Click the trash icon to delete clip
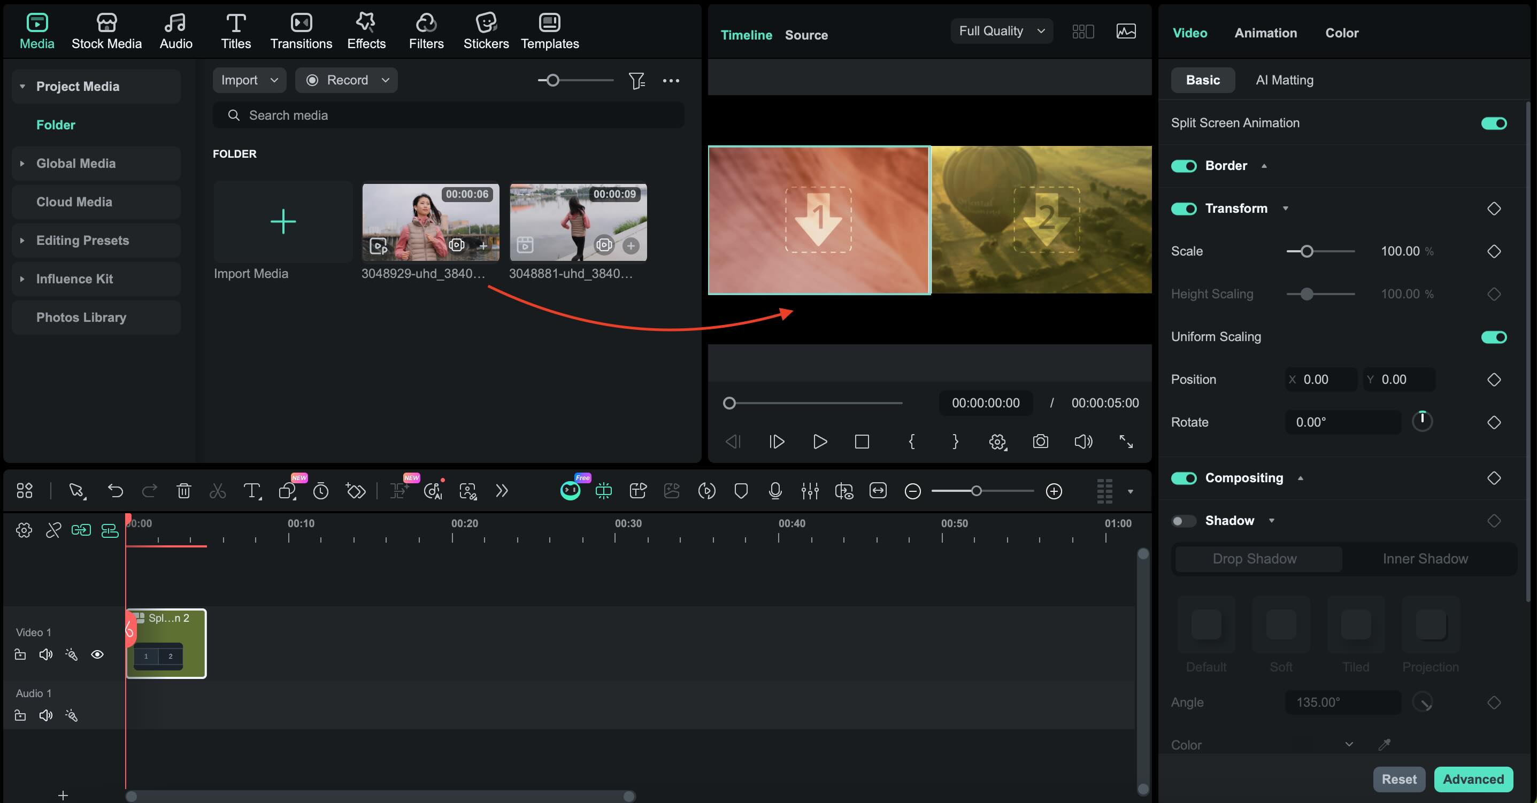This screenshot has height=803, width=1537. 184,490
